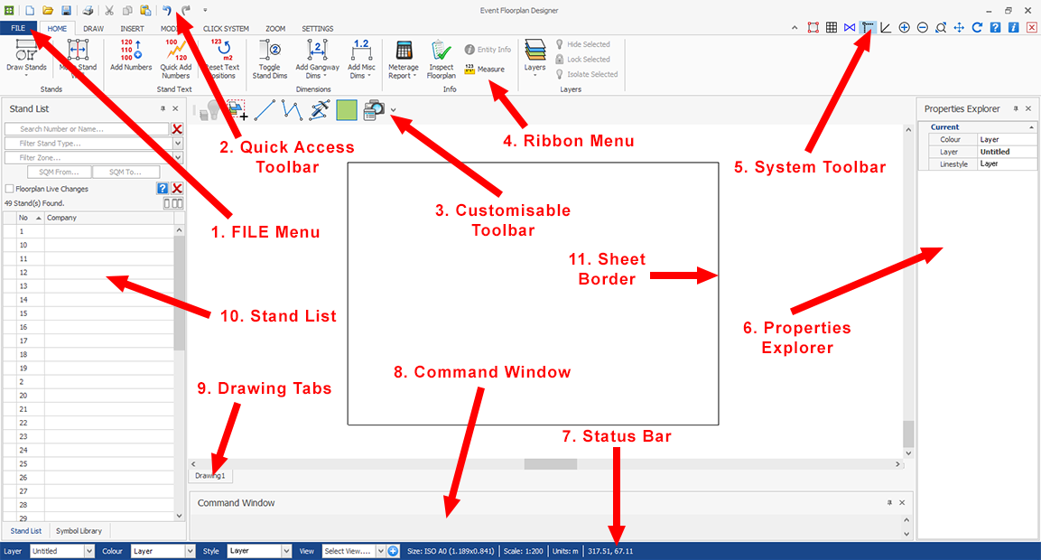1041x560 pixels.
Task: Click the blue info 'i' icon in the system toolbar
Action: tap(1013, 27)
